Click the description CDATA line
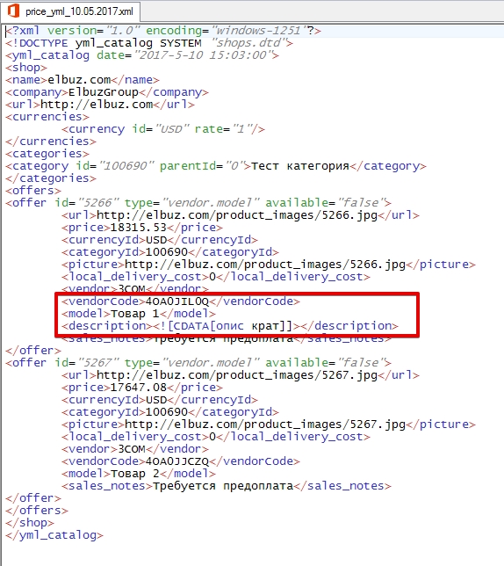The width and height of the screenshot is (504, 566). pos(230,326)
